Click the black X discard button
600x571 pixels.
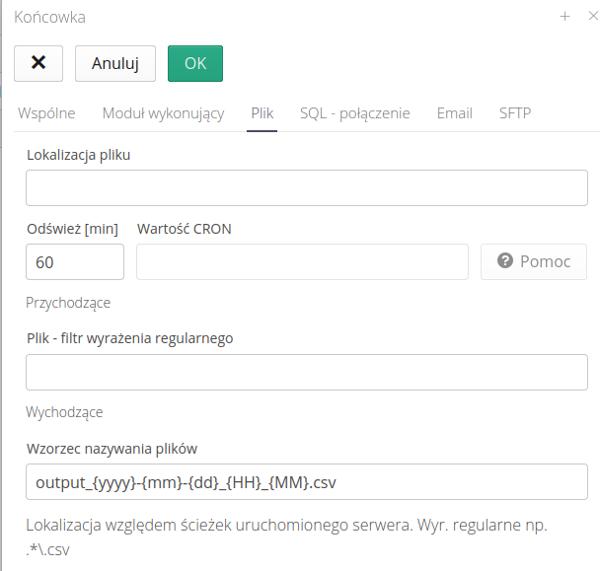click(x=38, y=63)
